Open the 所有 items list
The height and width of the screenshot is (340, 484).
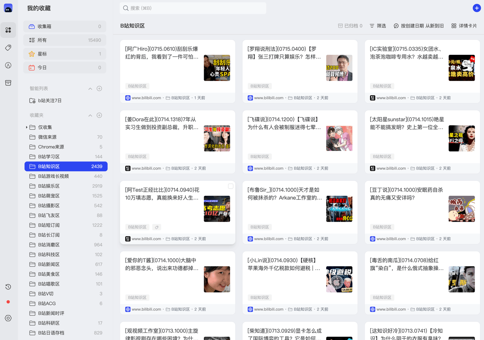click(65, 40)
